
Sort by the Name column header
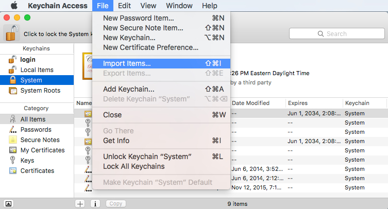coord(83,103)
